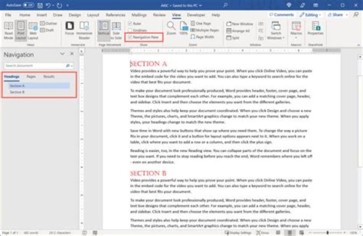
Task: Switch to Read Mode view
Action: tap(9, 30)
